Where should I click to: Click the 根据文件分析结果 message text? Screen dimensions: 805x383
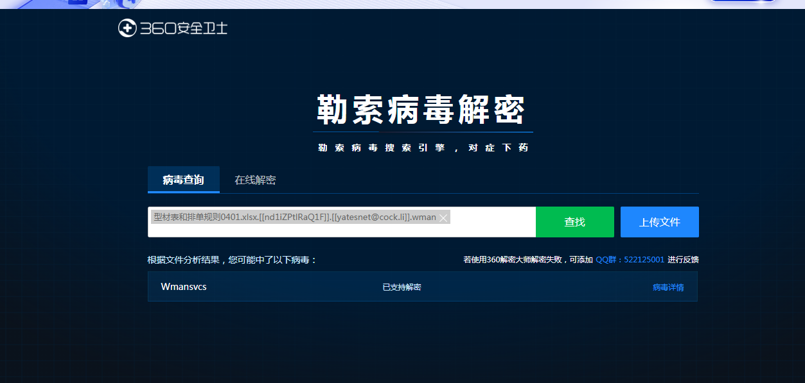[233, 260]
